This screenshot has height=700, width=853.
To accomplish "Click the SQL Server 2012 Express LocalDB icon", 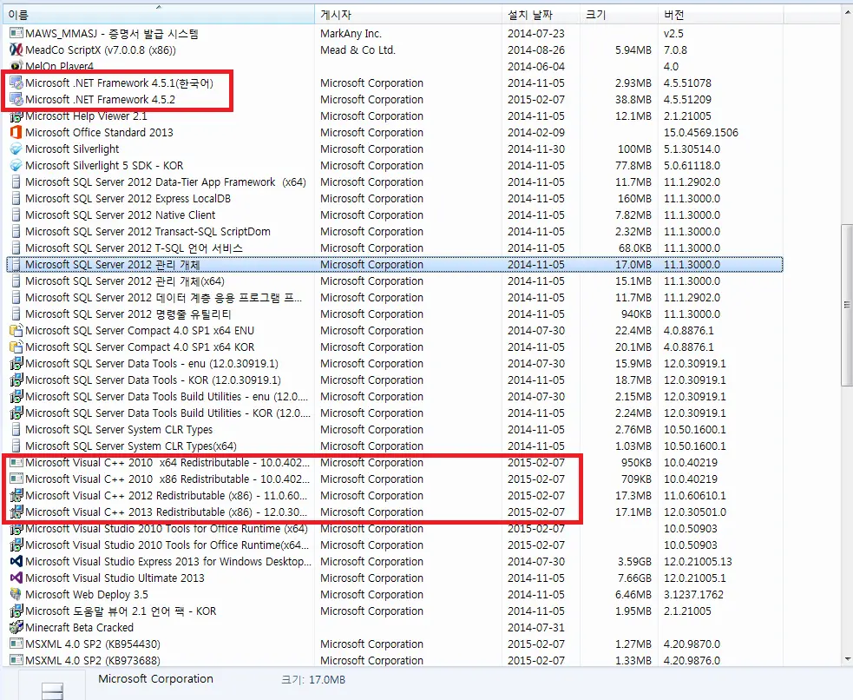I will 16,199.
